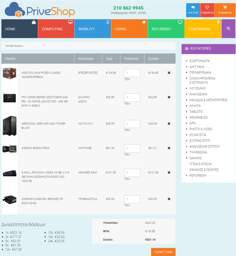Expand TABLETS category
The image size is (236, 256).
(x=196, y=112)
